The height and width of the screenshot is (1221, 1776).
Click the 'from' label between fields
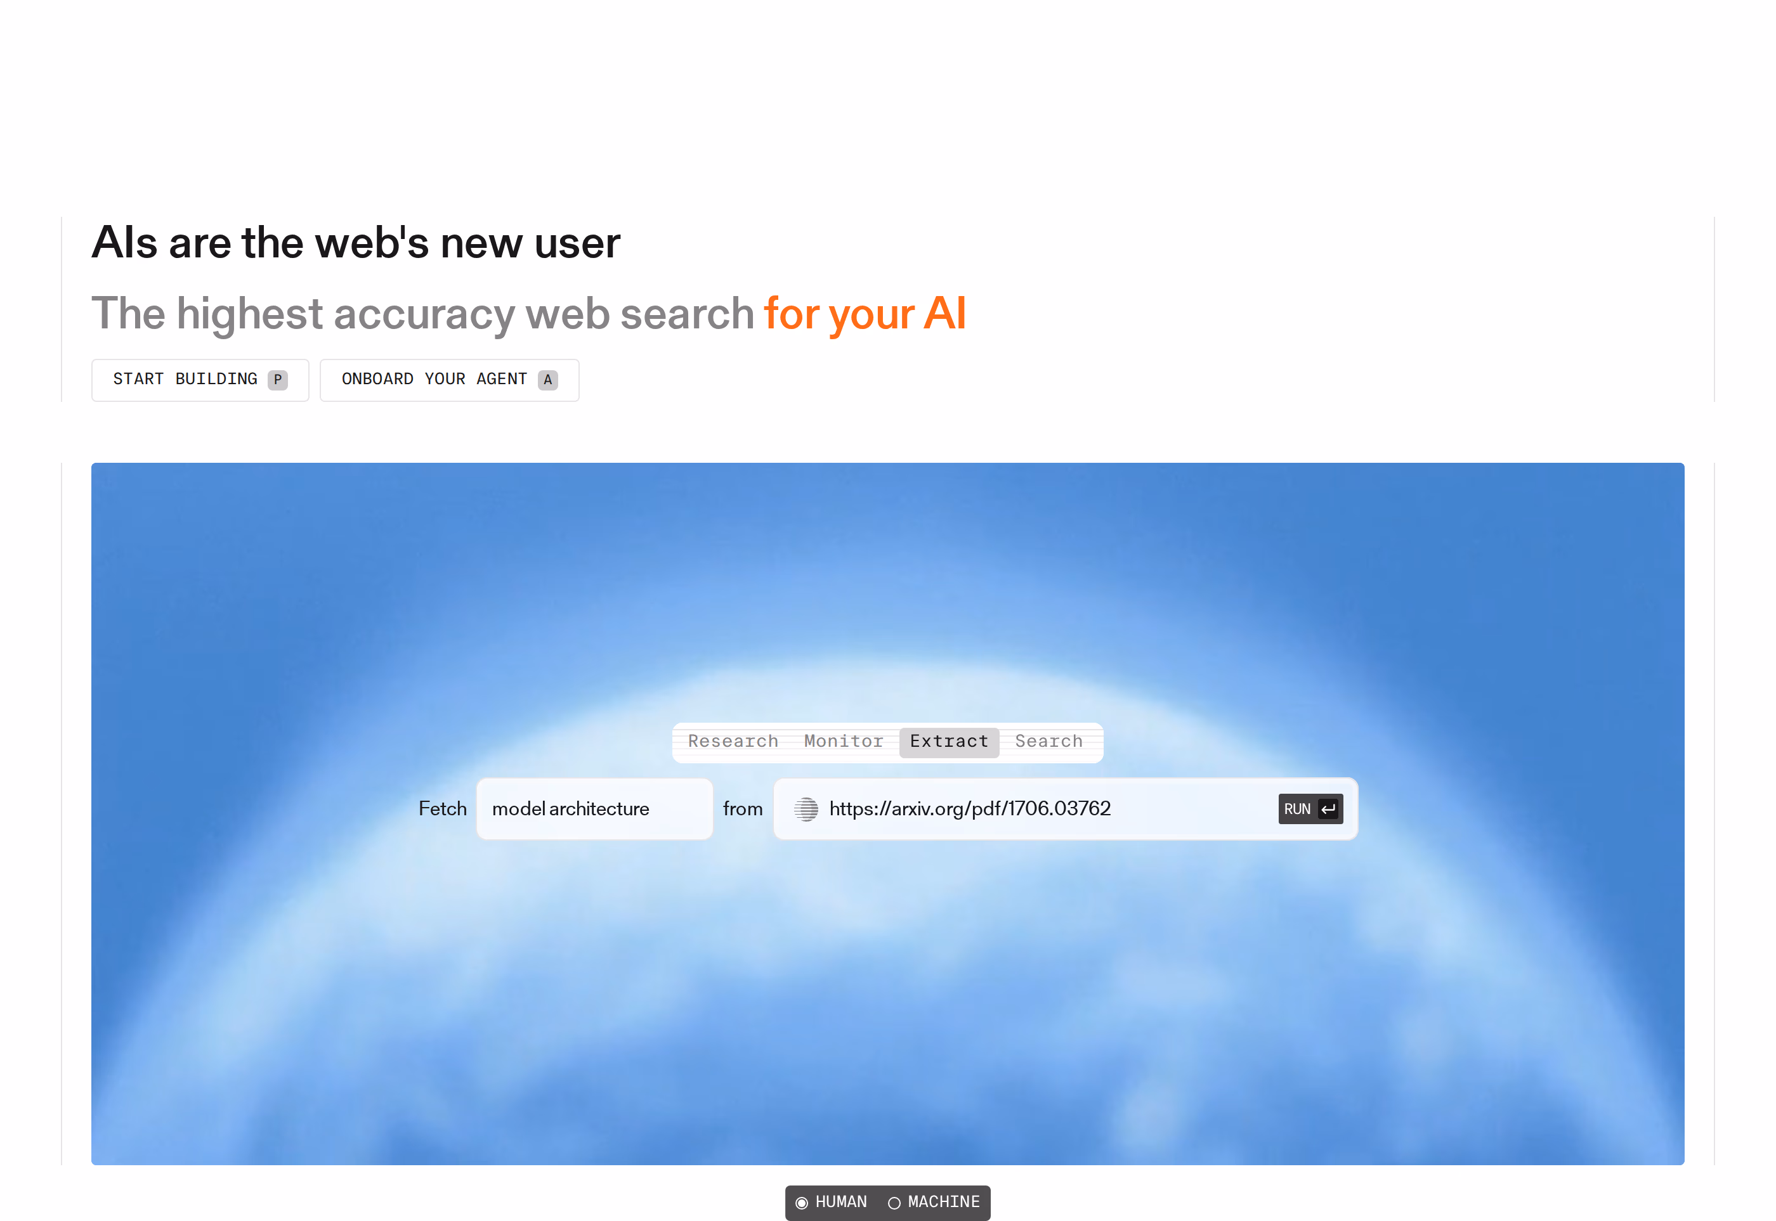[x=743, y=809]
